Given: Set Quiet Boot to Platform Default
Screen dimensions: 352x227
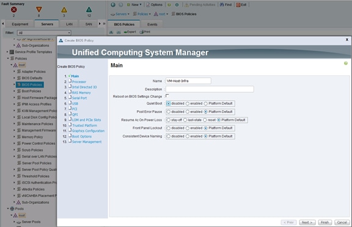Looking at the screenshot, I should click(205, 103).
